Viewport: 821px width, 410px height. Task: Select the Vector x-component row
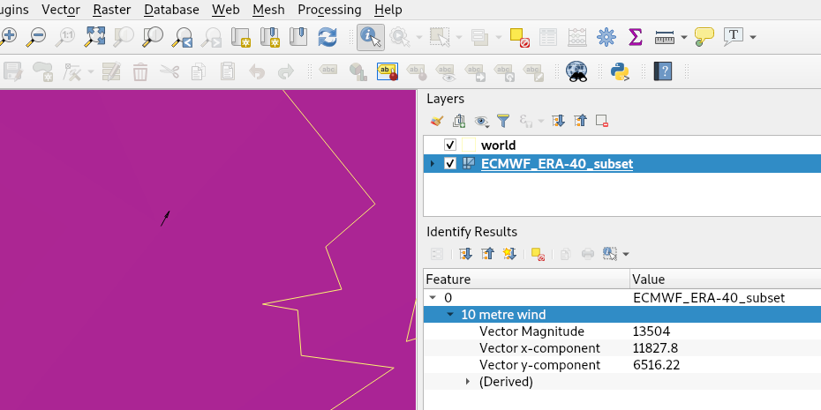point(622,347)
